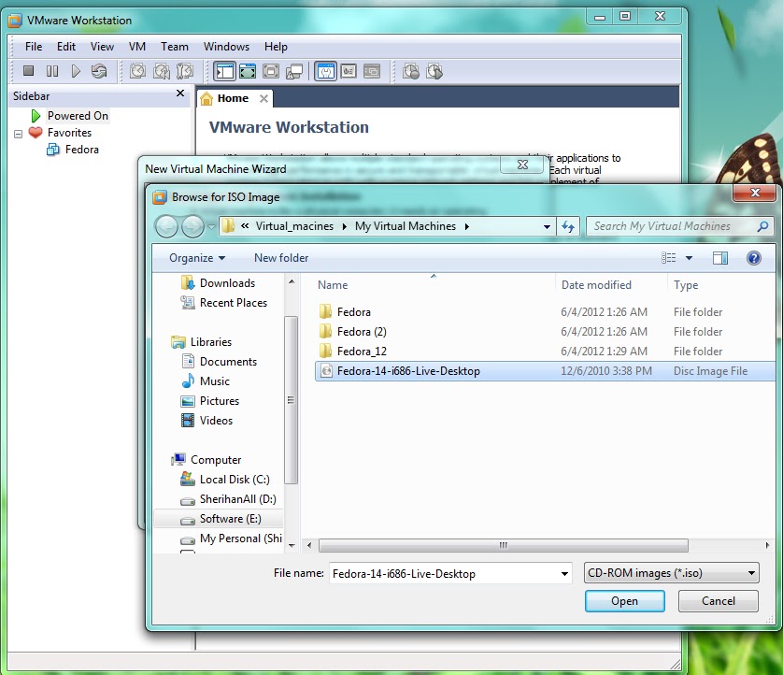Click the Full Screen mode toolbar icon

248,71
